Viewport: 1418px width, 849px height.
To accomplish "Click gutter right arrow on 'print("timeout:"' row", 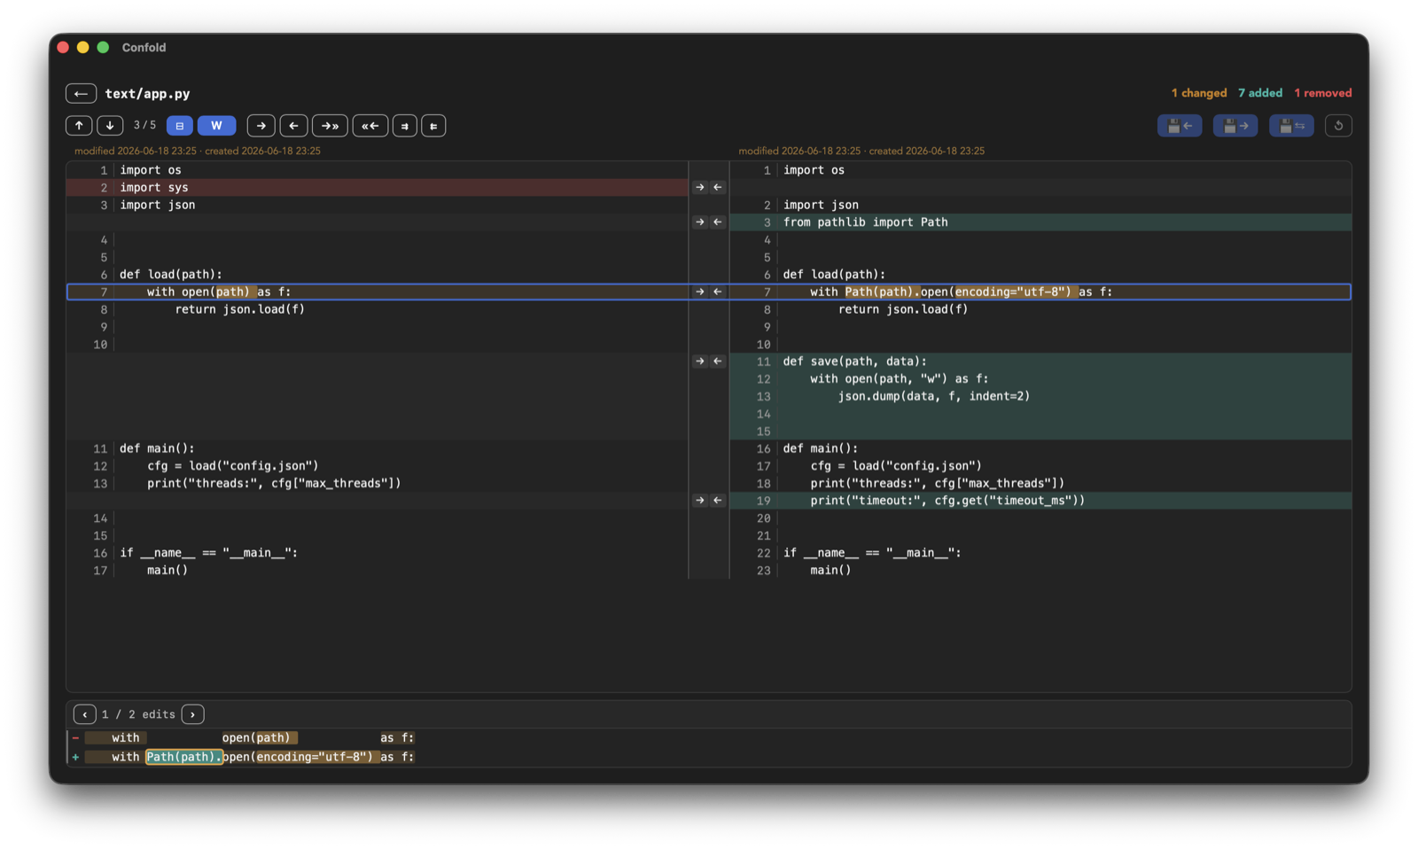I will [x=700, y=501].
